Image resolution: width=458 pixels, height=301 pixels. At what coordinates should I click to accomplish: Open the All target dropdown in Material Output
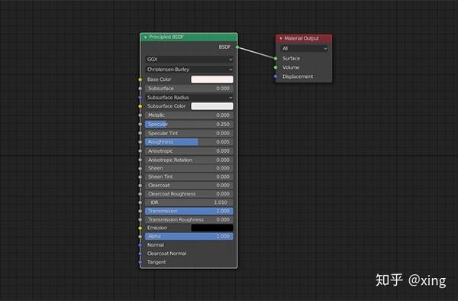pos(304,48)
